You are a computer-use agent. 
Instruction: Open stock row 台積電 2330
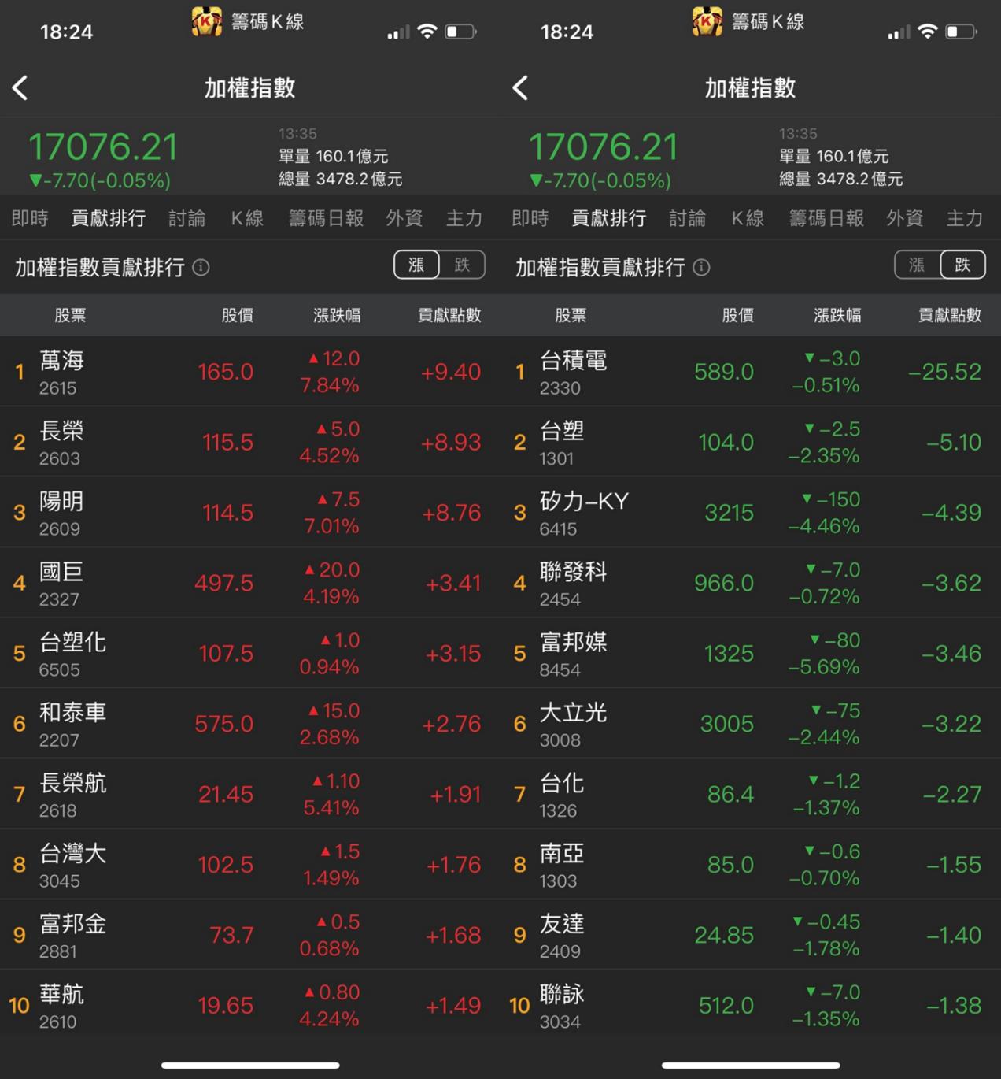[751, 372]
